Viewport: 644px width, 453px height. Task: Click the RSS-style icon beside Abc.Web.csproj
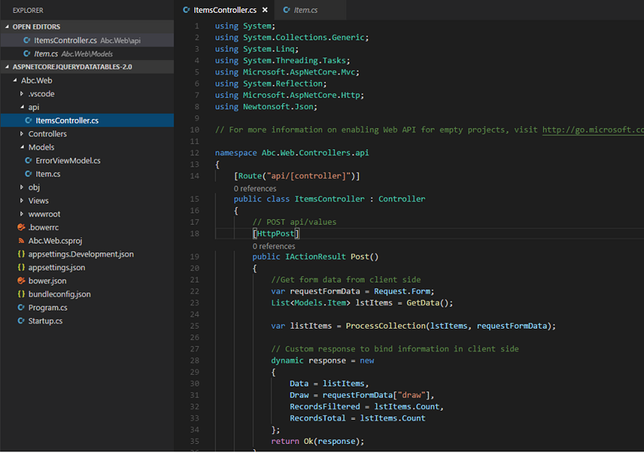pyautogui.click(x=21, y=241)
